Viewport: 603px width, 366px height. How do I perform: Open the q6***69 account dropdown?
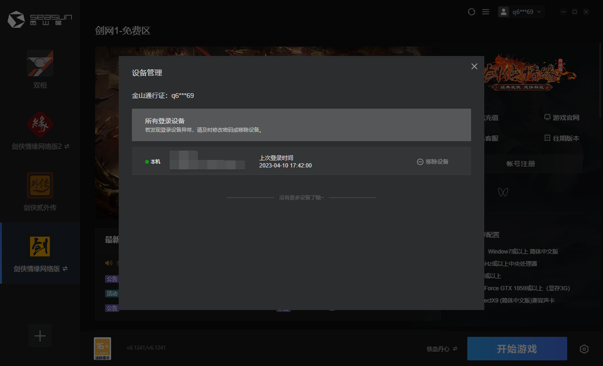(521, 12)
